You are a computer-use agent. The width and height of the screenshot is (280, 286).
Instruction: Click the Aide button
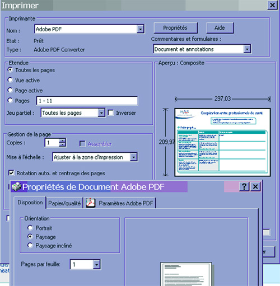pyautogui.click(x=220, y=28)
